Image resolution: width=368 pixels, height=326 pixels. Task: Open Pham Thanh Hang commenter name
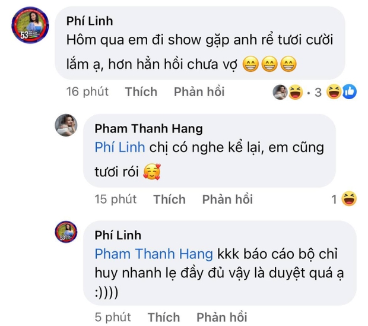point(149,129)
